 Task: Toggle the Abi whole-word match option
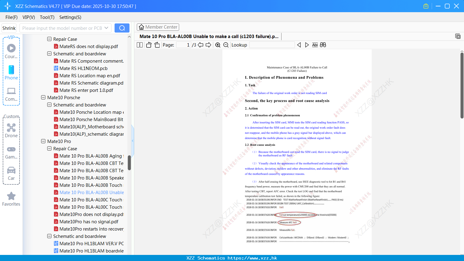click(x=315, y=45)
